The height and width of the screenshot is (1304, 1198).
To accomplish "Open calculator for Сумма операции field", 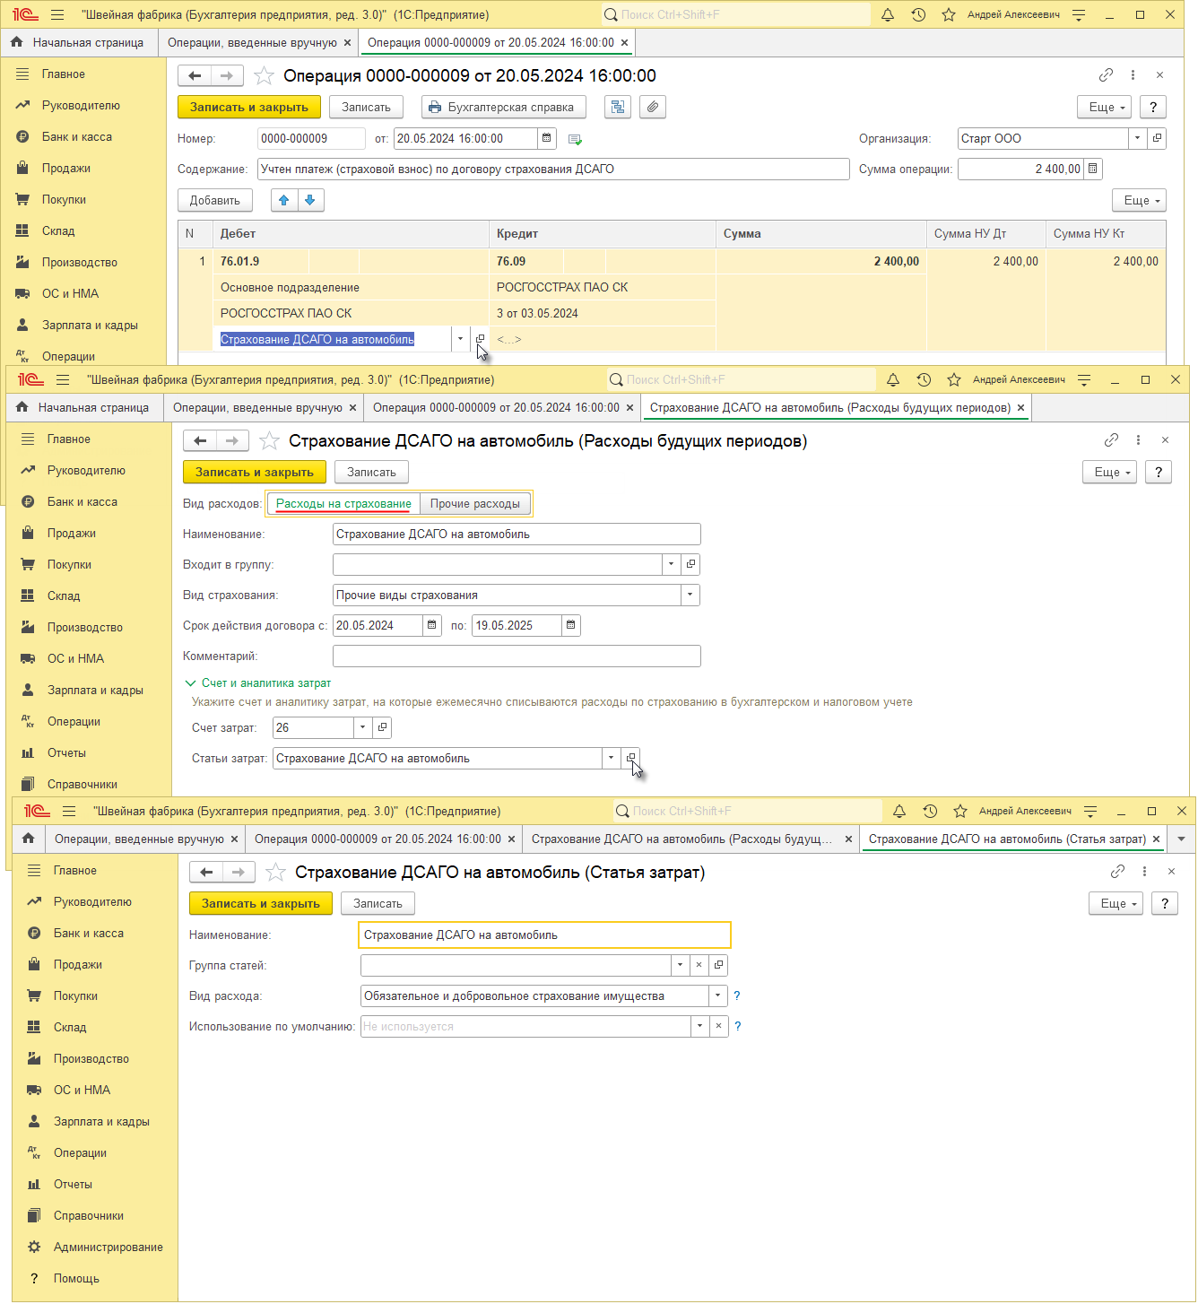I will point(1092,169).
